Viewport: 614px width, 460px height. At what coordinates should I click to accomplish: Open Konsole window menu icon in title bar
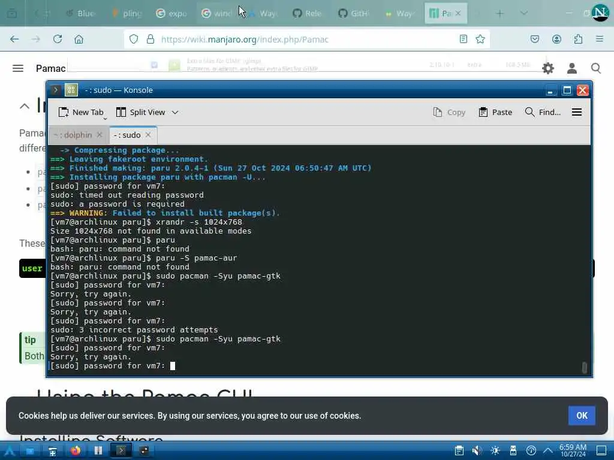(71, 90)
